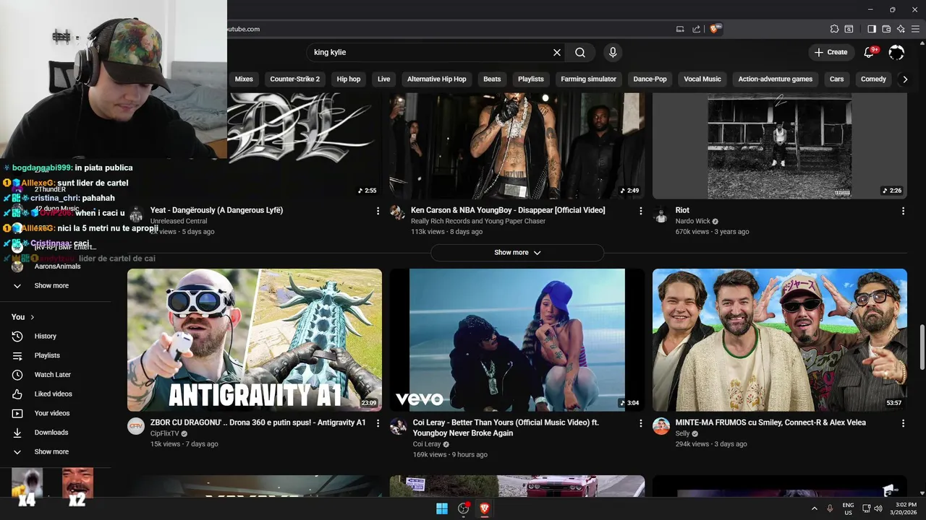The width and height of the screenshot is (926, 520).
Task: Select the Counter-Strike 2 filter chip
Action: coord(294,79)
